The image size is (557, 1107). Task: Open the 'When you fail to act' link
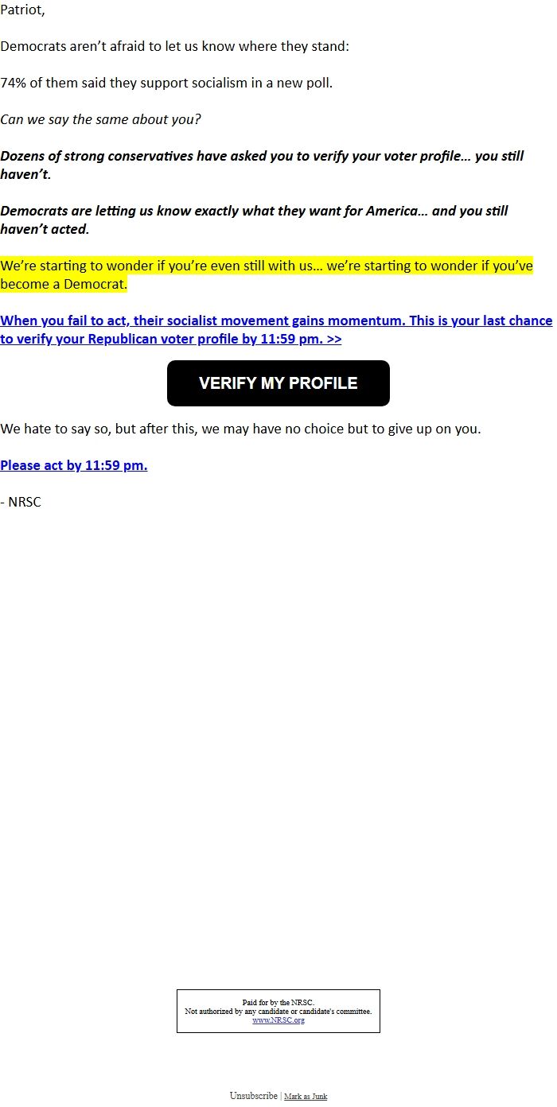(x=276, y=330)
